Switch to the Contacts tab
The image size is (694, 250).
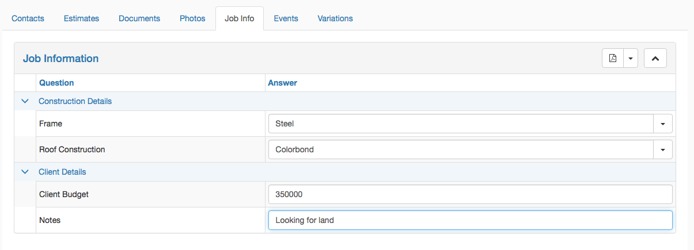[28, 18]
